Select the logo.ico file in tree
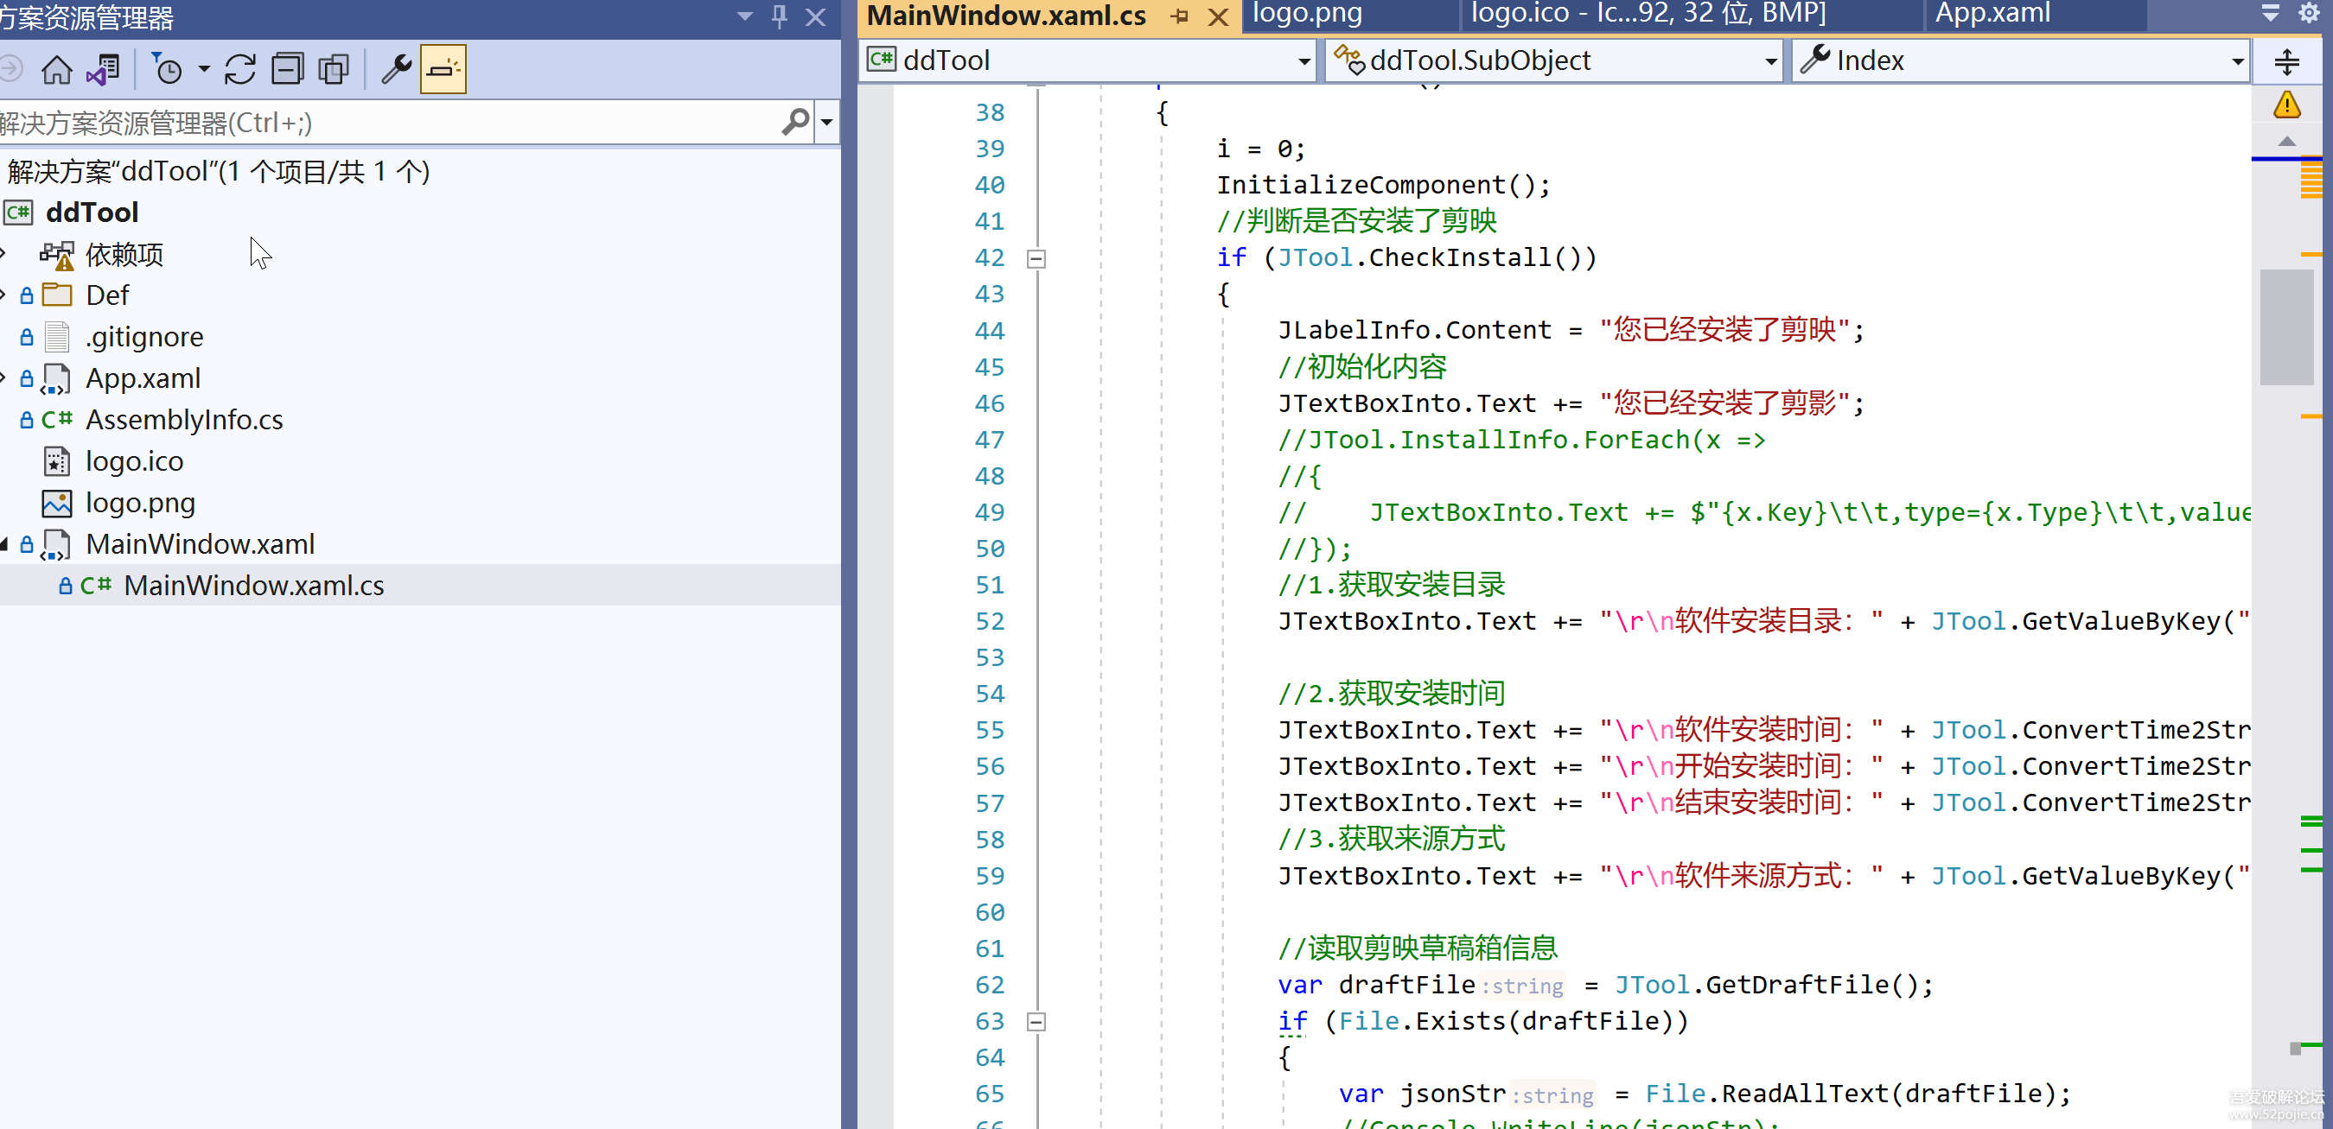The width and height of the screenshot is (2333, 1129). coord(134,462)
